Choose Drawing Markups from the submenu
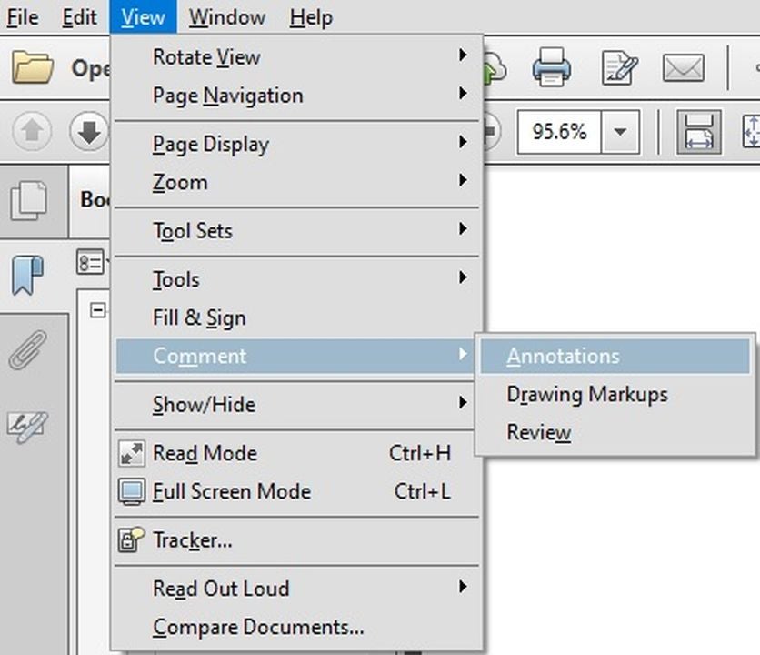760x655 pixels. pyautogui.click(x=586, y=395)
